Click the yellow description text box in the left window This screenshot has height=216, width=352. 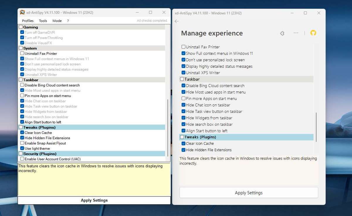pyautogui.click(x=94, y=179)
